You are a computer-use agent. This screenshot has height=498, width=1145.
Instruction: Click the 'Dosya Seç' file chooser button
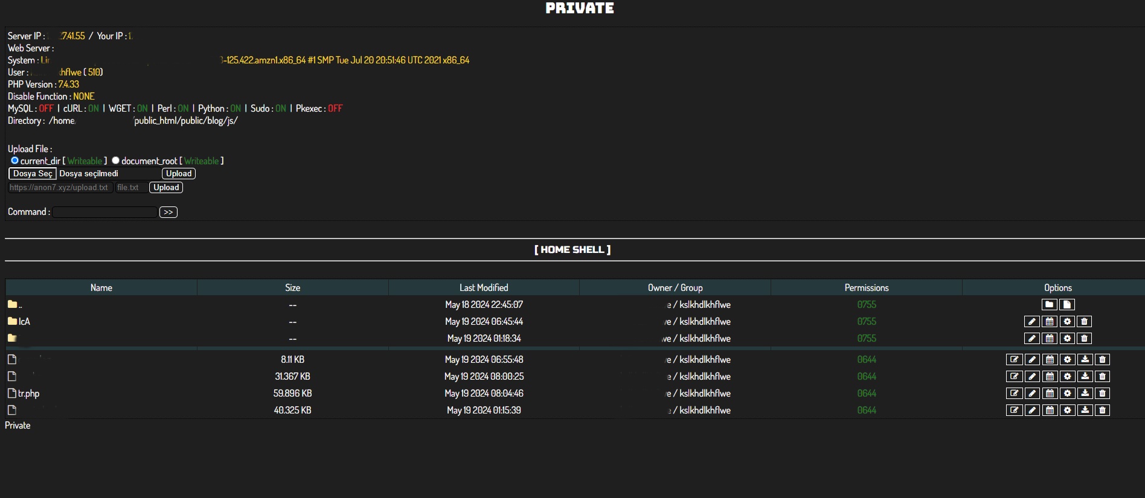tap(33, 174)
